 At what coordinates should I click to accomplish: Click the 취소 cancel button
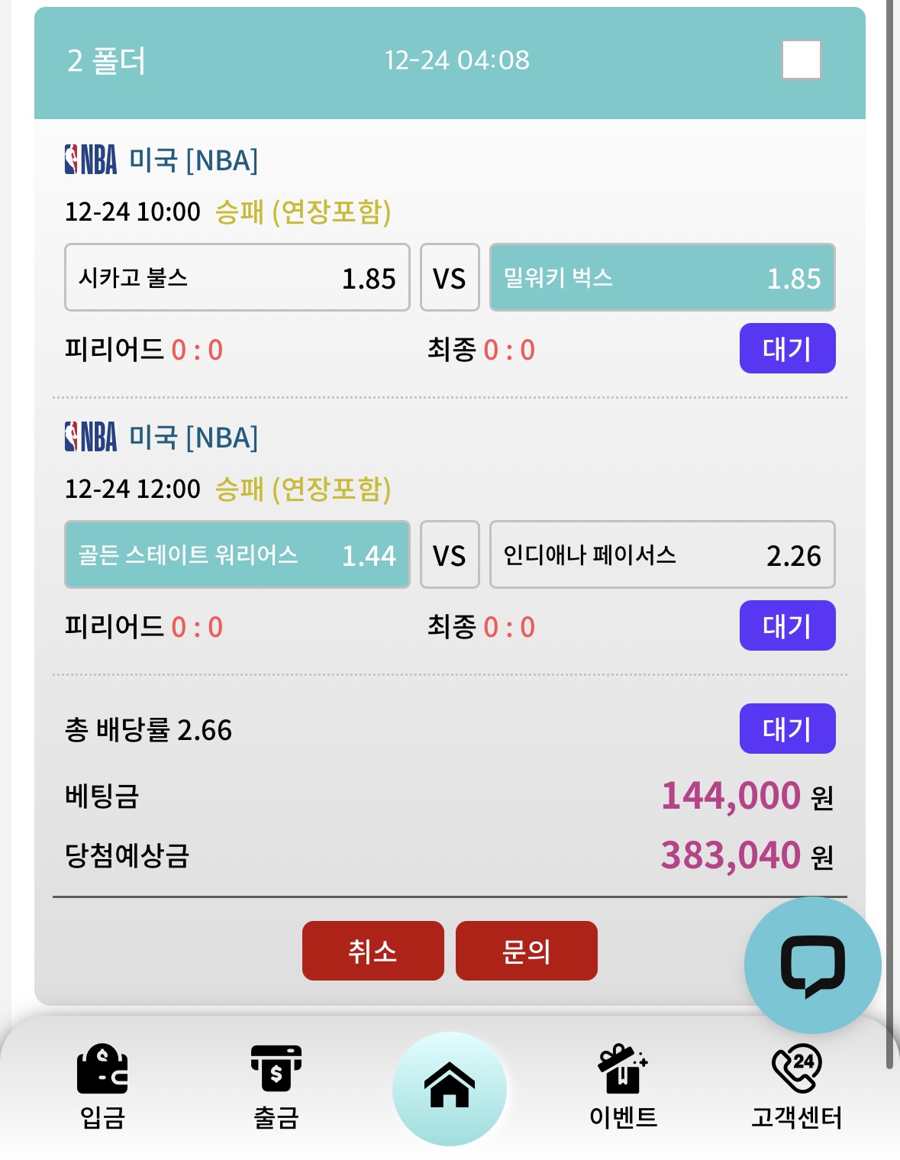coord(373,951)
